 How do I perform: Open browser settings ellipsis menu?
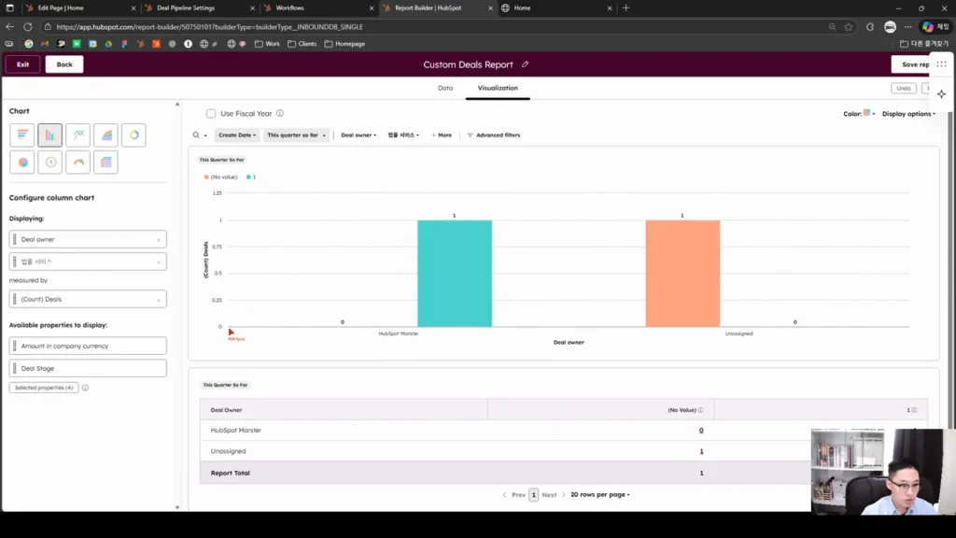[907, 27]
